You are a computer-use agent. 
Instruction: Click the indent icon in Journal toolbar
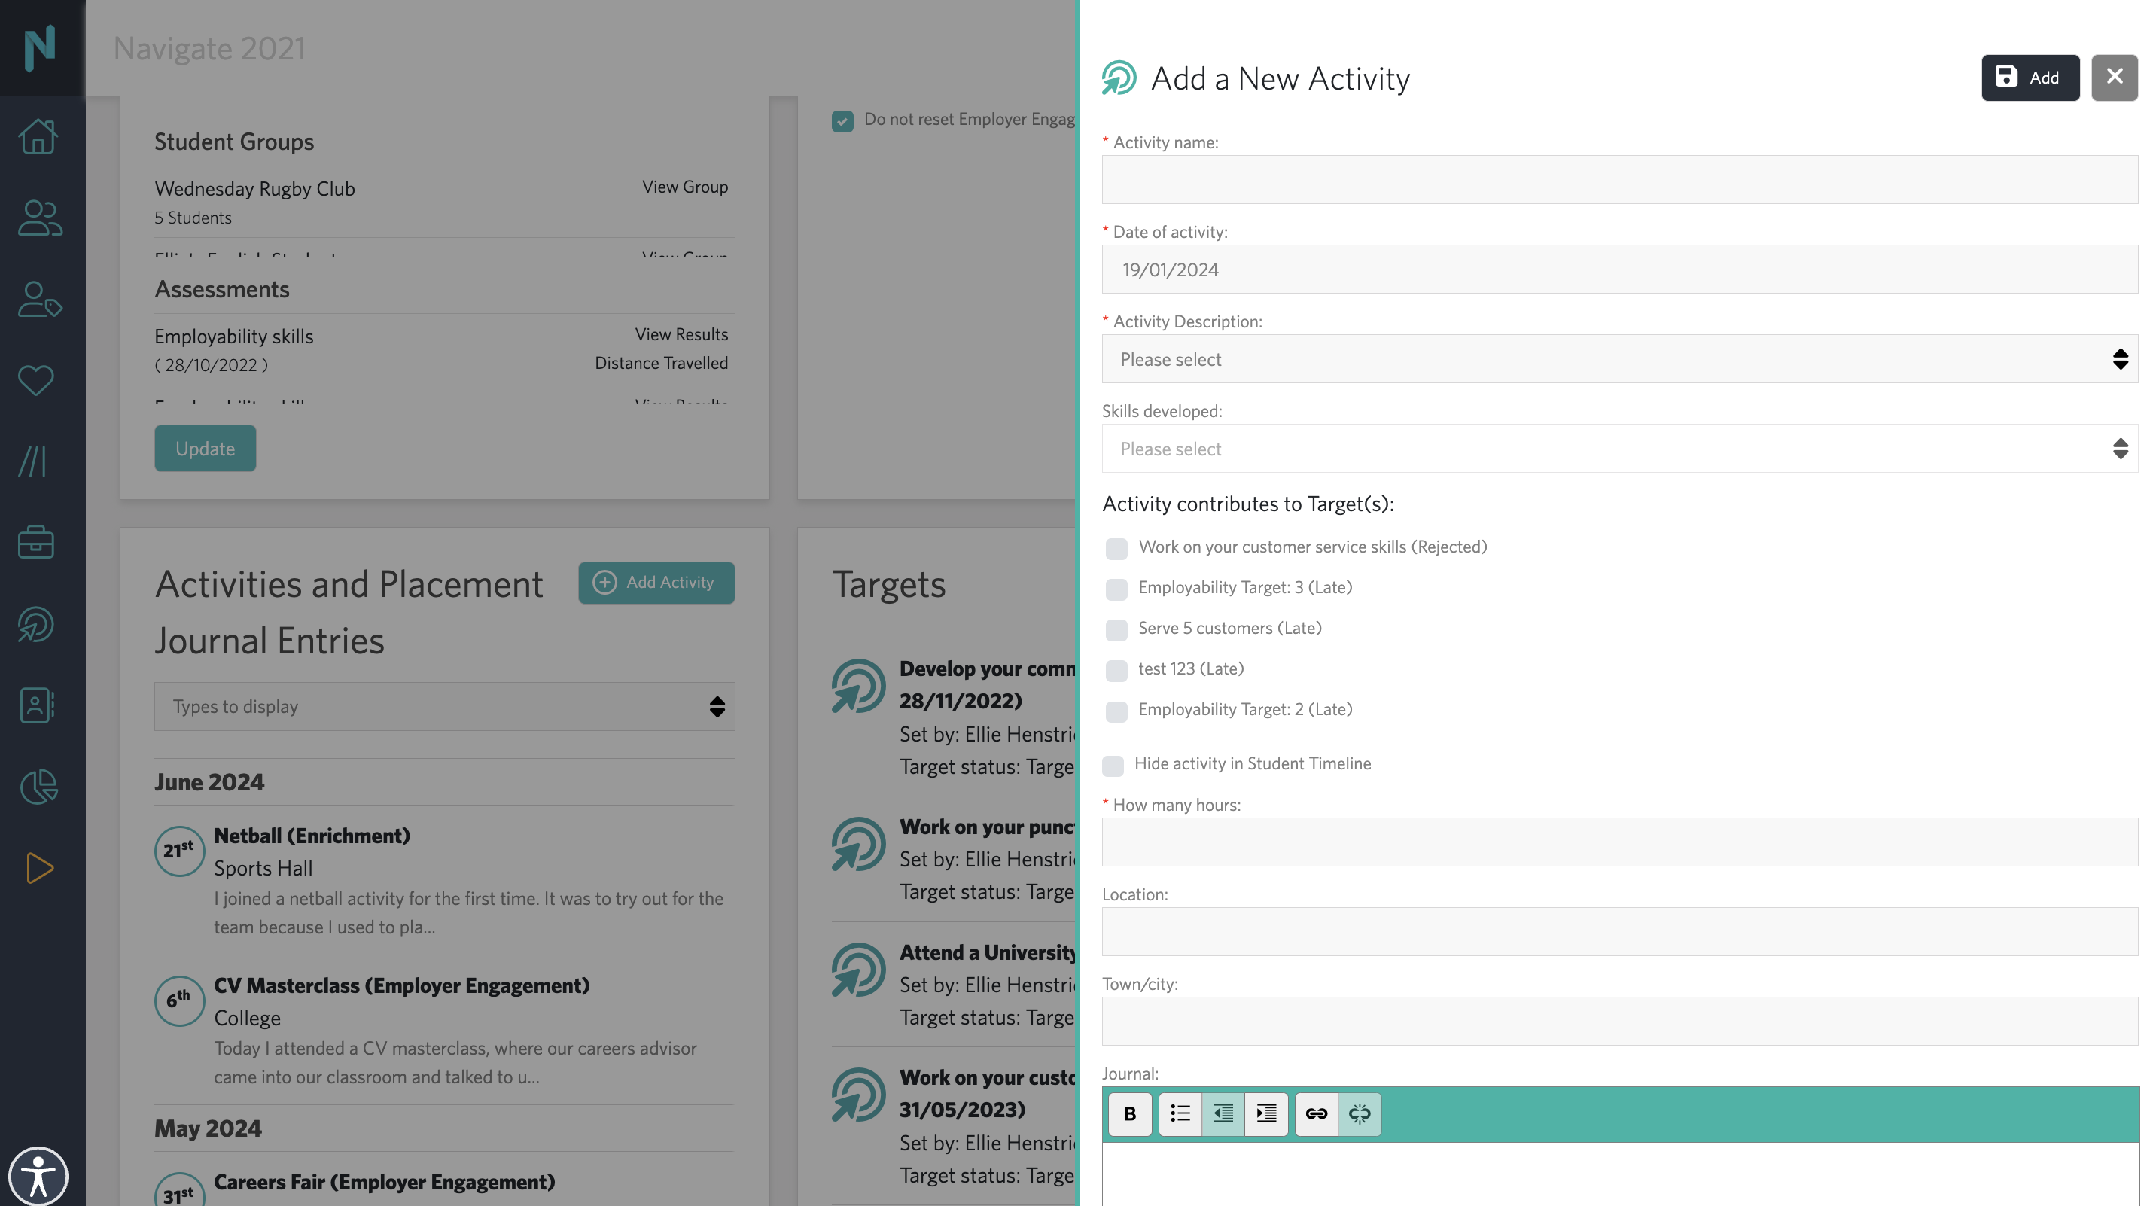tap(1265, 1113)
